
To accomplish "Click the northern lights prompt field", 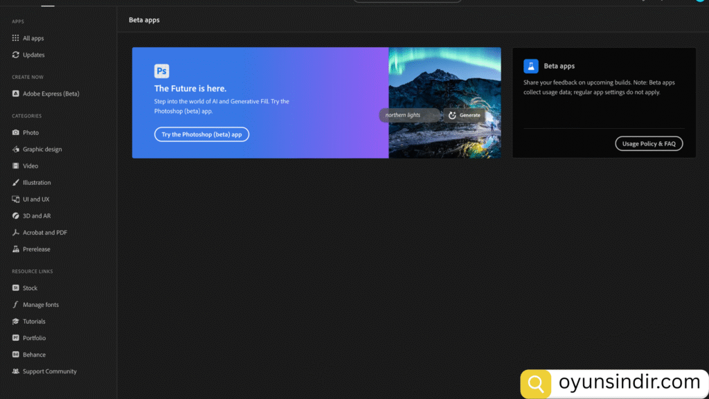I will tap(409, 115).
